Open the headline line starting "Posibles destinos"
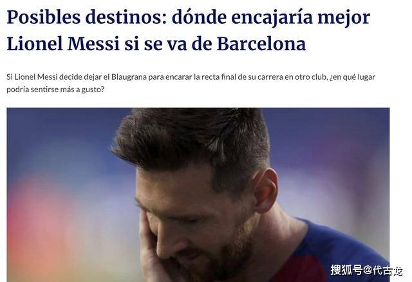 189,17
